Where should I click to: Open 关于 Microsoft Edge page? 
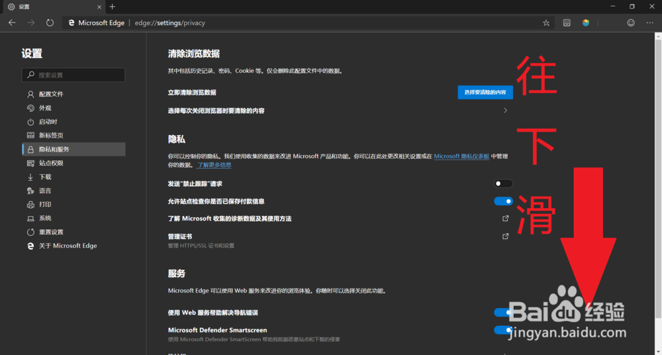[73, 246]
